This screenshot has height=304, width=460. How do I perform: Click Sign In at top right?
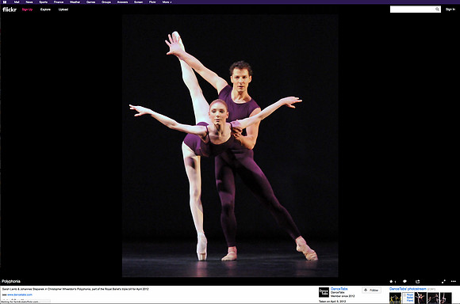click(x=450, y=9)
